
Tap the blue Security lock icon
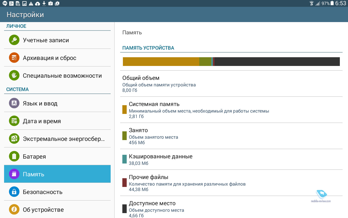tap(14, 192)
